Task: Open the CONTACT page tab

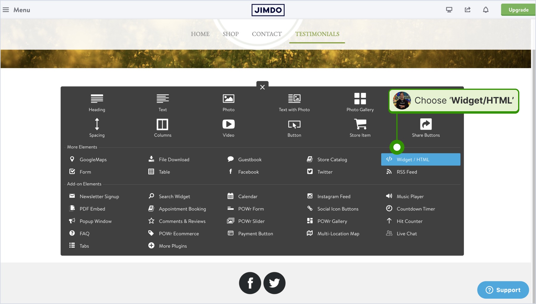Action: (267, 34)
